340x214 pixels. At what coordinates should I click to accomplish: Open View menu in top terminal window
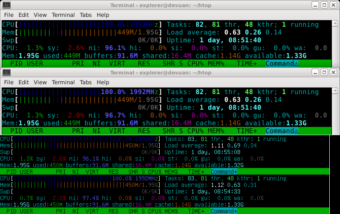tap(40, 15)
